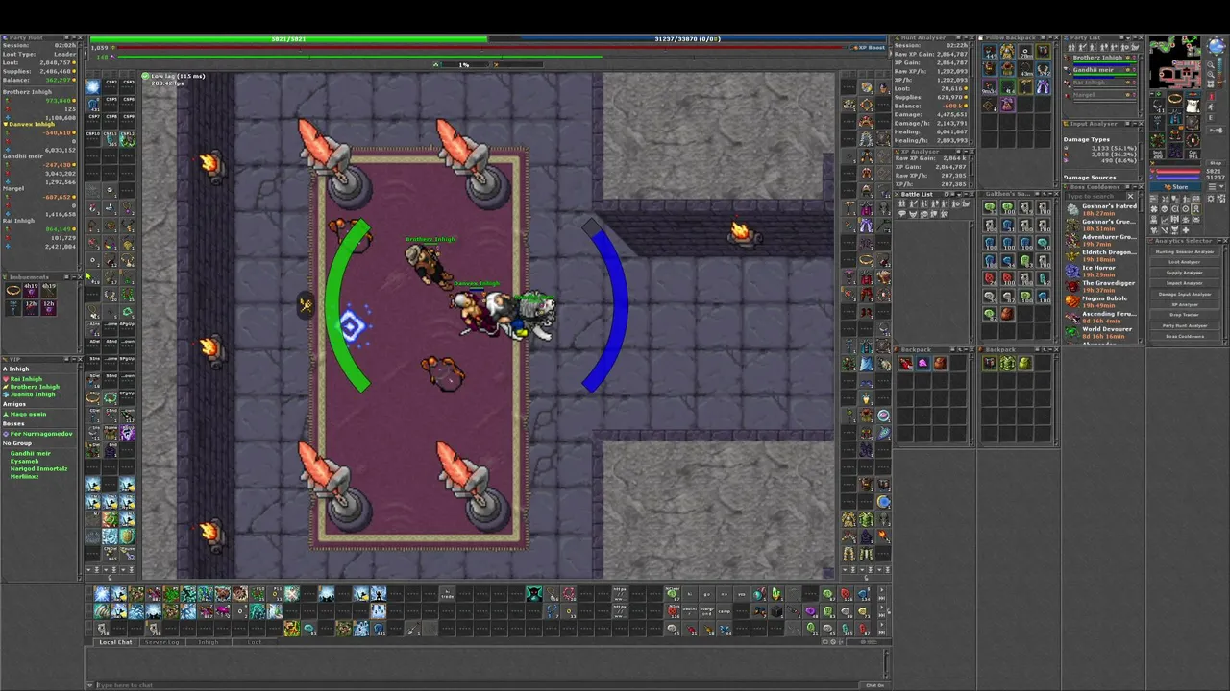
Task: Open the Inhigh chat tab
Action: (x=208, y=642)
